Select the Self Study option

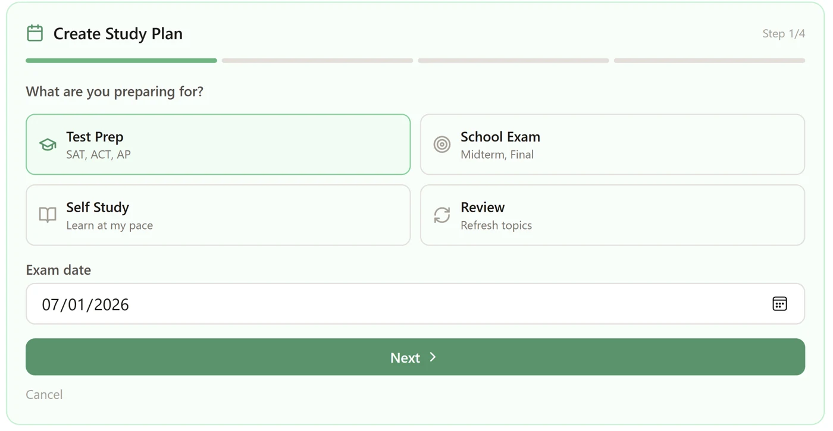click(x=218, y=215)
